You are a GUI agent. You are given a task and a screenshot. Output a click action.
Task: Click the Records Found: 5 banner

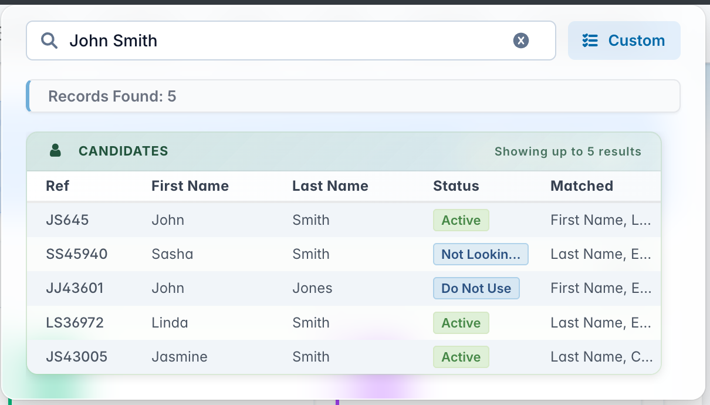[353, 96]
